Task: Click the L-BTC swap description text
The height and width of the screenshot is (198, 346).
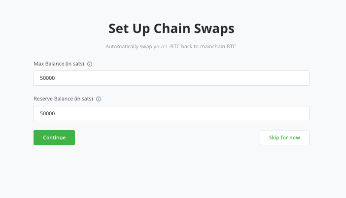Action: pyautogui.click(x=171, y=47)
